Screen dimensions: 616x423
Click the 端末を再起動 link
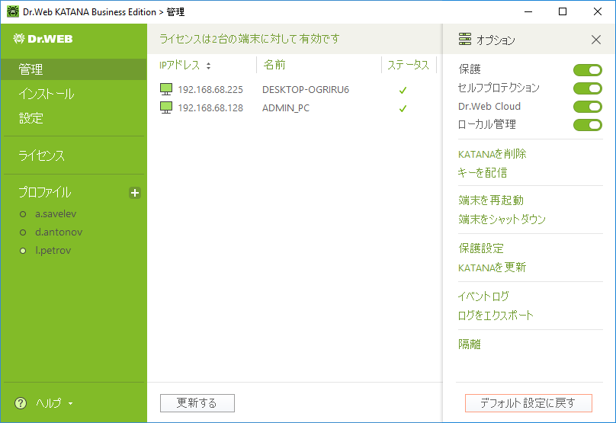491,200
